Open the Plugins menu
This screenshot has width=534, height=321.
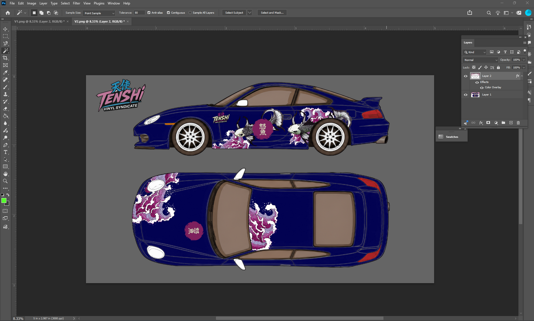[99, 3]
